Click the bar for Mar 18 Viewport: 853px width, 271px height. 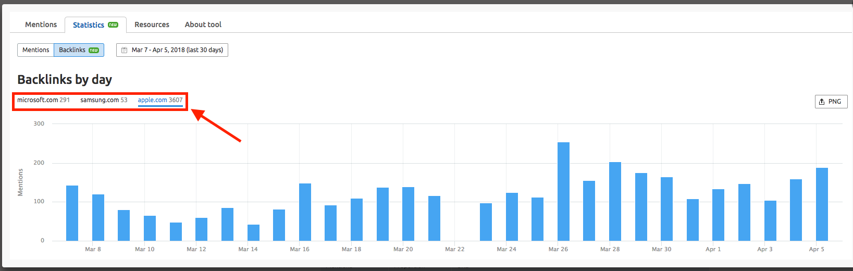click(356, 219)
